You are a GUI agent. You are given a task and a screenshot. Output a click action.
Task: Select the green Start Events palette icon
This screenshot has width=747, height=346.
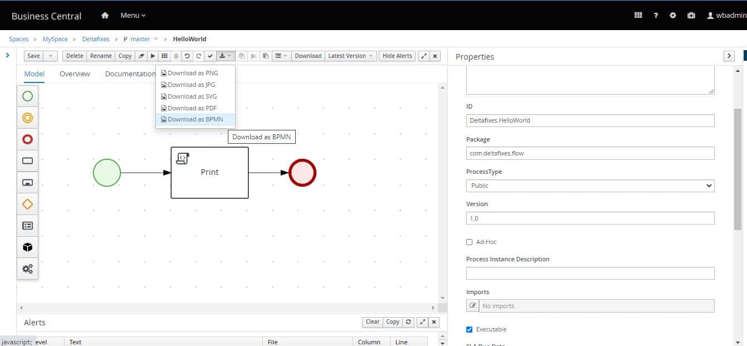pyautogui.click(x=27, y=96)
